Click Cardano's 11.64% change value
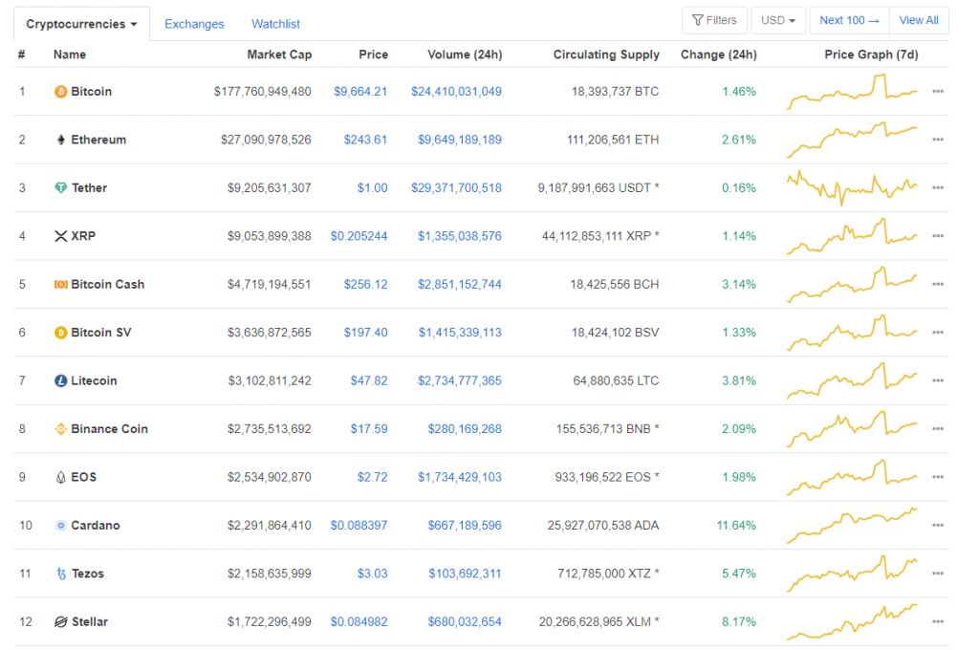Screen dimensions: 979x650 736,526
